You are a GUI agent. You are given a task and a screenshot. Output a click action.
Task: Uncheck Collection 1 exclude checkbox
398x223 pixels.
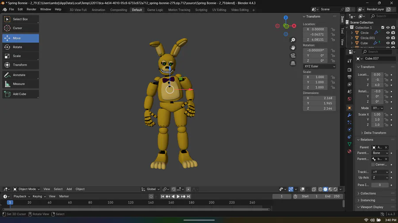(383, 28)
